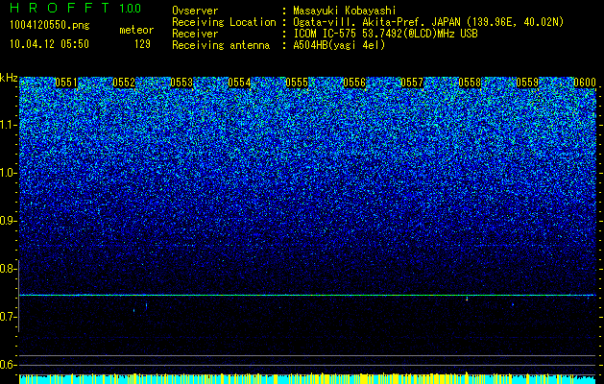Click the meteor count 129
Screen dimensions: 604x384
[x=142, y=44]
